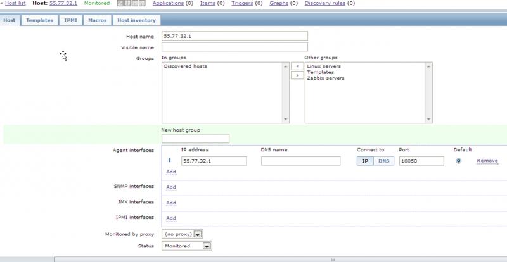Switch to the IPMI tab
This screenshot has width=507, height=262.
tap(70, 20)
